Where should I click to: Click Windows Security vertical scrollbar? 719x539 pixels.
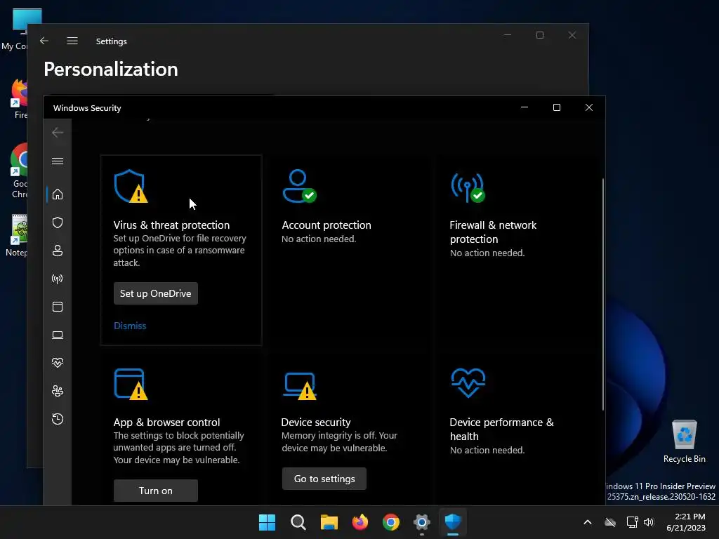(602, 294)
